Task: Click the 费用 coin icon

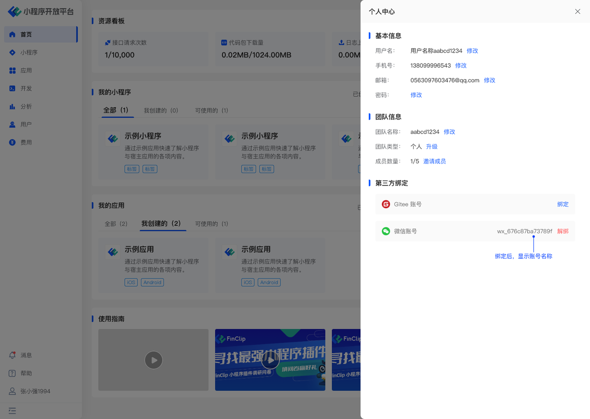Action: (x=12, y=142)
